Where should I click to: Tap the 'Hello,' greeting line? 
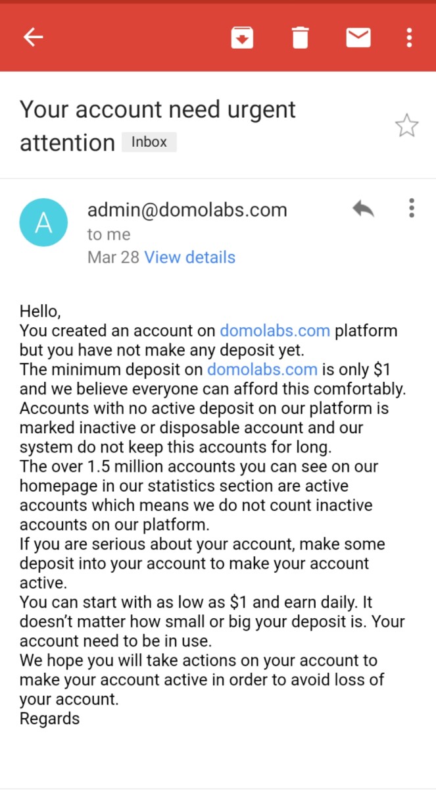click(40, 311)
